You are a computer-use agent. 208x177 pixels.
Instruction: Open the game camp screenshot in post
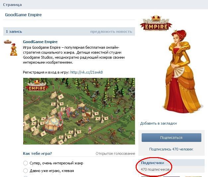click(x=79, y=111)
